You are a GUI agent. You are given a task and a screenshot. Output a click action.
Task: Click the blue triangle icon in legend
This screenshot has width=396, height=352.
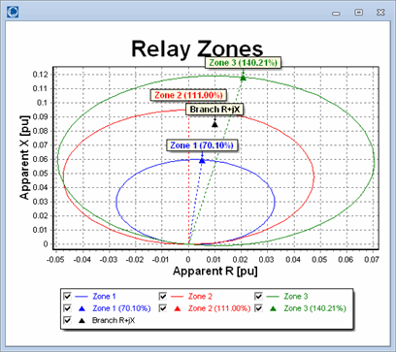coord(82,308)
